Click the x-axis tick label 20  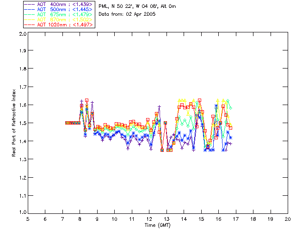coord(288,219)
